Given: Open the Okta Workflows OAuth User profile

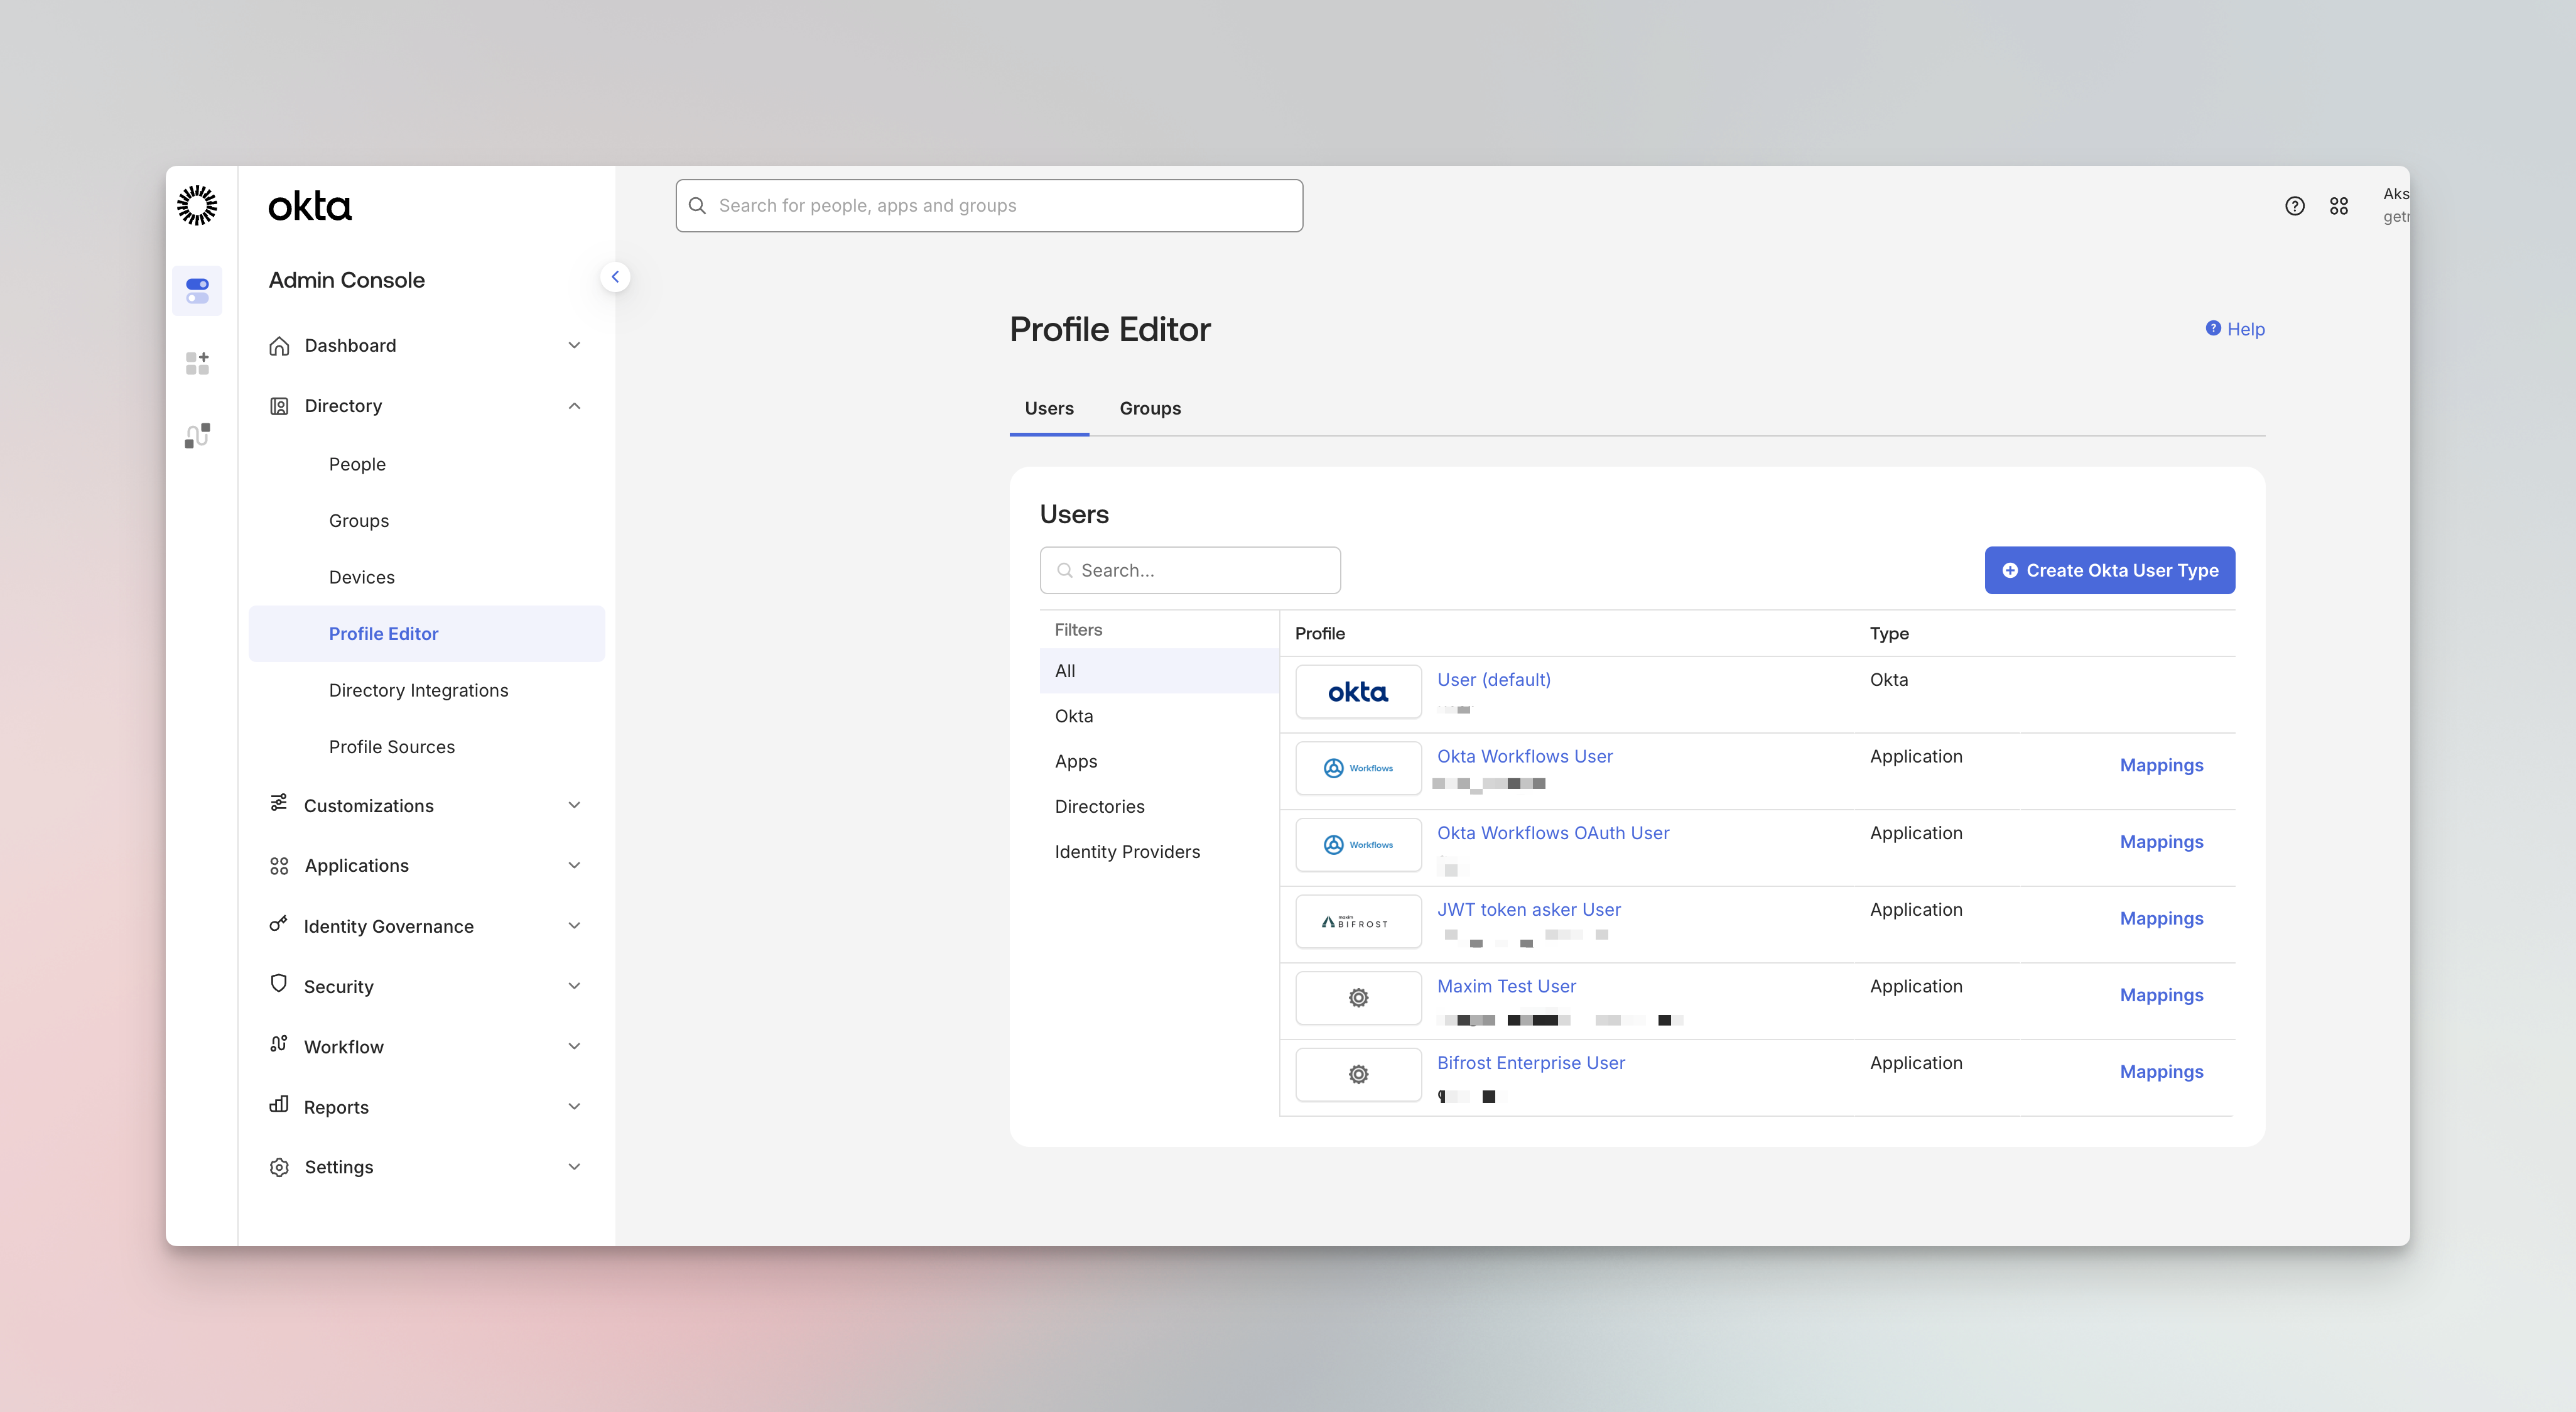Looking at the screenshot, I should tap(1553, 833).
